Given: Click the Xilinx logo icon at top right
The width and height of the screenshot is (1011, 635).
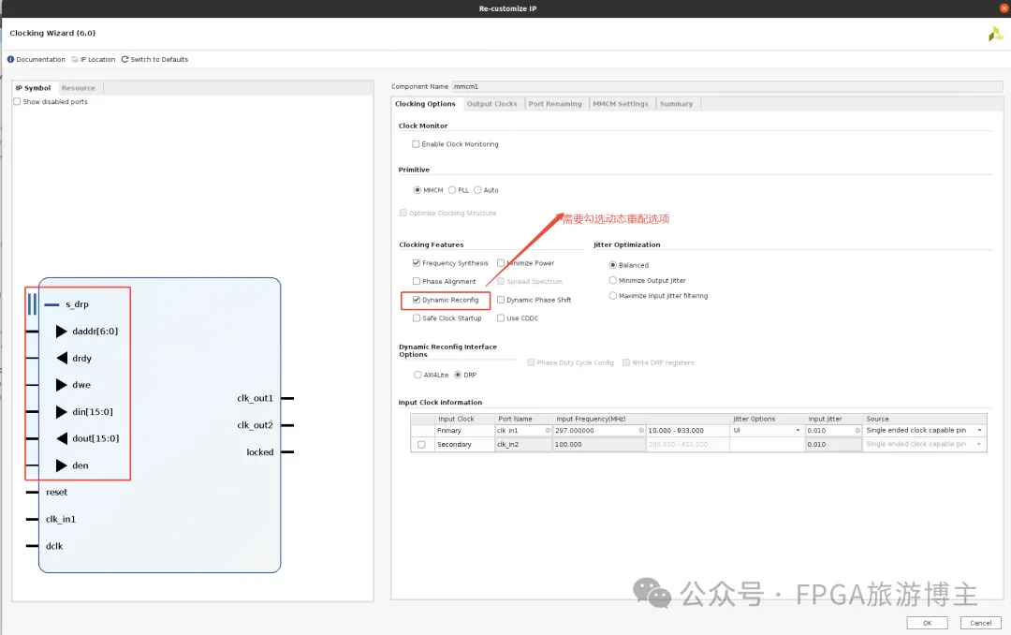Looking at the screenshot, I should tap(995, 35).
